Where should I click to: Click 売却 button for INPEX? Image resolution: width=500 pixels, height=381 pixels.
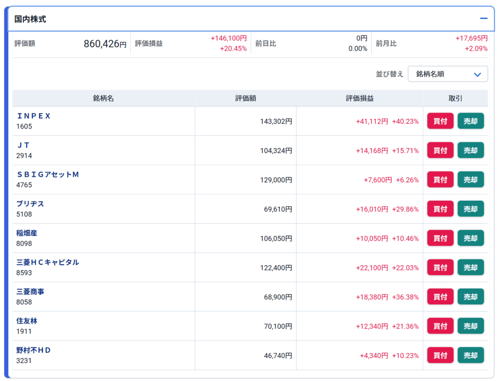tap(470, 121)
